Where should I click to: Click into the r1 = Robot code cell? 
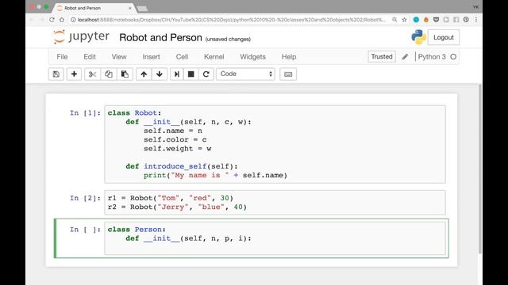275,203
